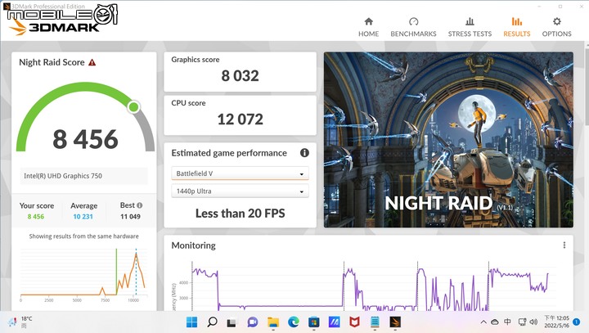589x333 pixels.
Task: Click the Night Raid benchmark artwork
Action: coord(448,139)
